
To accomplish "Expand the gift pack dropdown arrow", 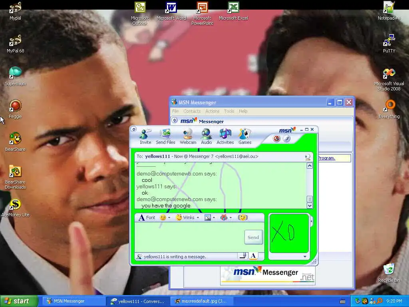I will (x=230, y=218).
